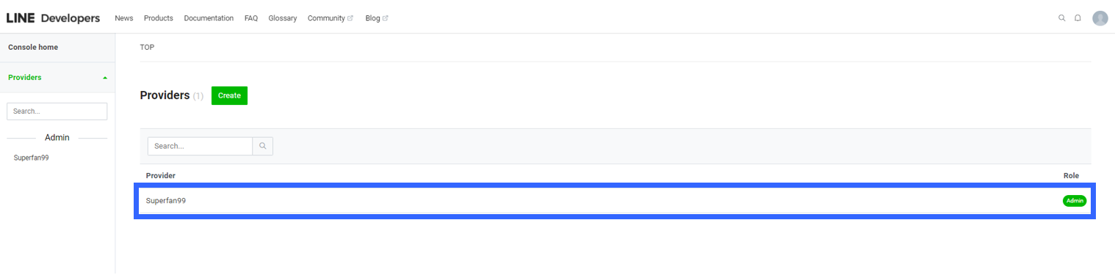1115x275 pixels.
Task: Open the user profile avatar
Action: pyautogui.click(x=1100, y=18)
